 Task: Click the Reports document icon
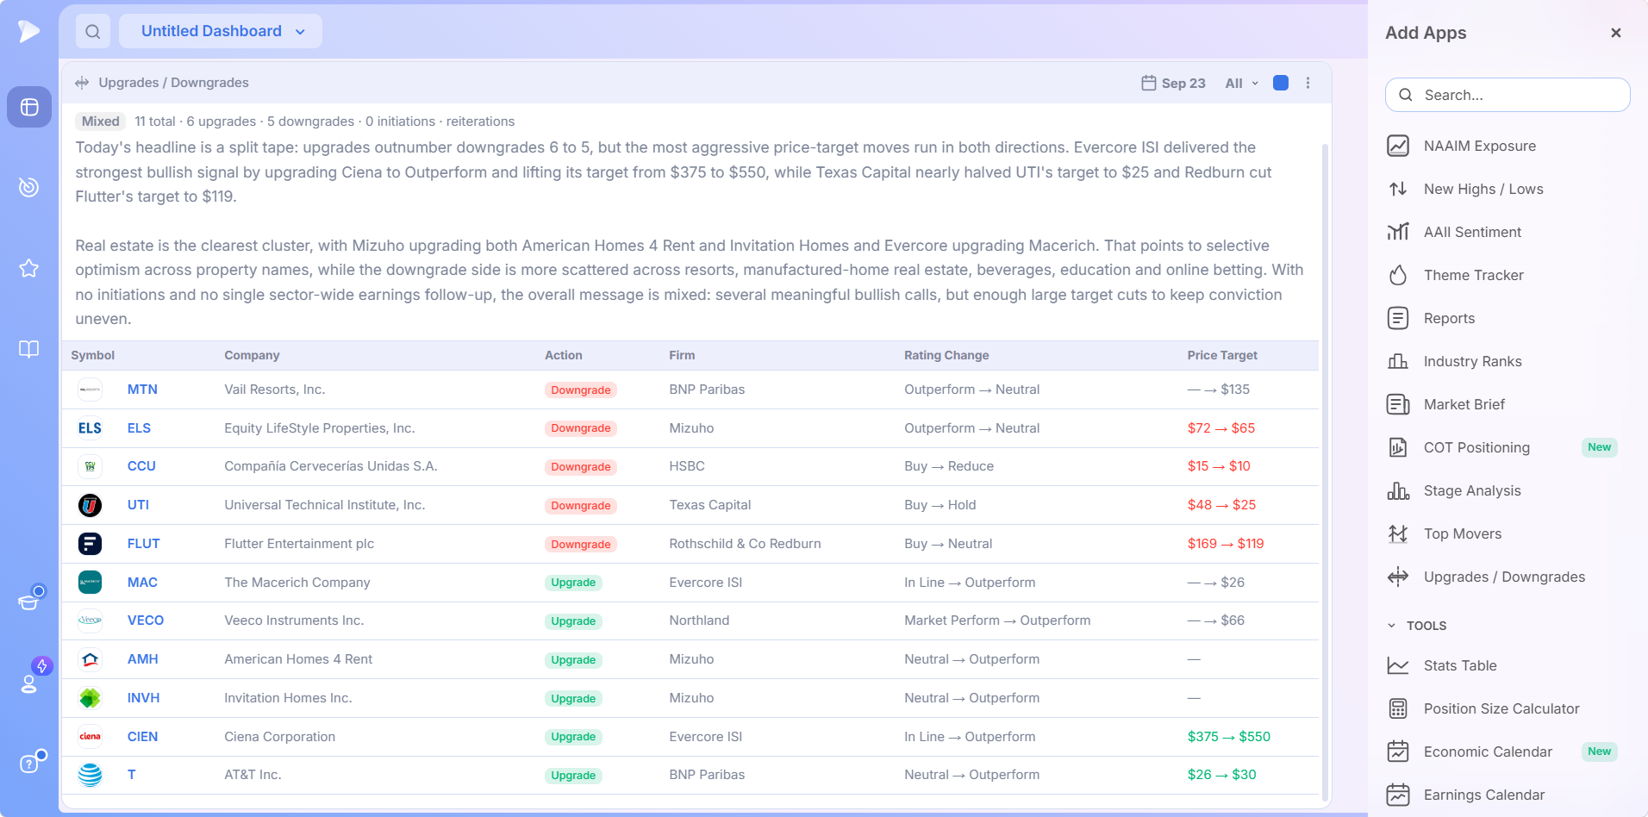point(1398,318)
